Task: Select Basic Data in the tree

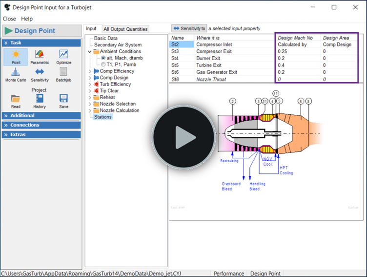Action: [x=106, y=38]
